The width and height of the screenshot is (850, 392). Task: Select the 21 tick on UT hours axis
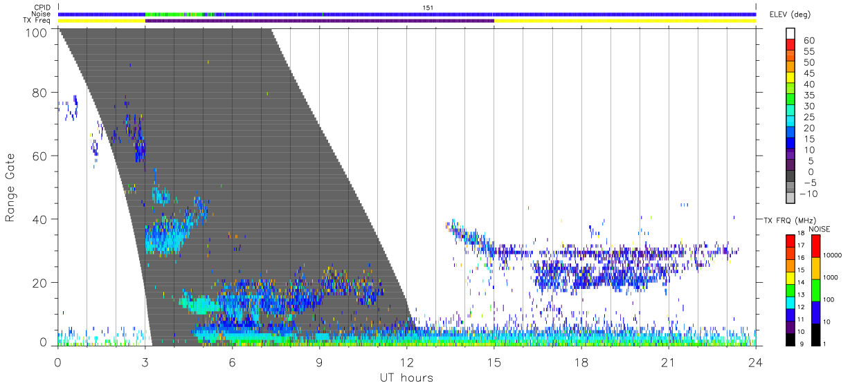pos(669,362)
